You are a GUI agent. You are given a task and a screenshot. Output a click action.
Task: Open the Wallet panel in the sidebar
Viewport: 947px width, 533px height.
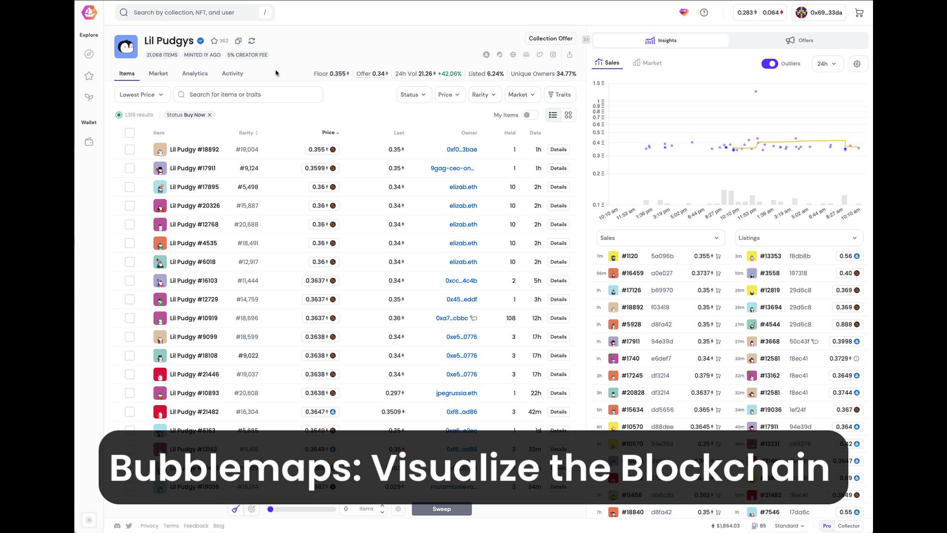pyautogui.click(x=89, y=141)
